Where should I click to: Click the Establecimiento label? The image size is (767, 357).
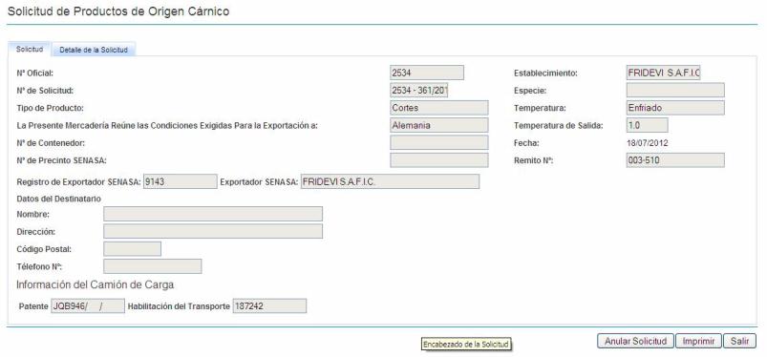click(545, 73)
